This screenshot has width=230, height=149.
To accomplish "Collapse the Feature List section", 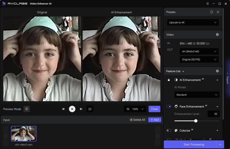I will [183, 71].
